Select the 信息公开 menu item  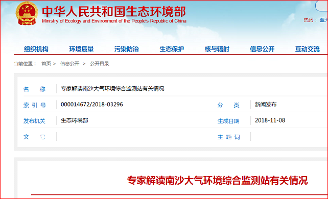point(262,49)
